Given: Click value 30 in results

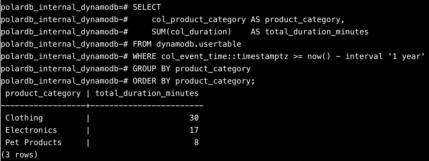Looking at the screenshot, I should click(194, 118).
